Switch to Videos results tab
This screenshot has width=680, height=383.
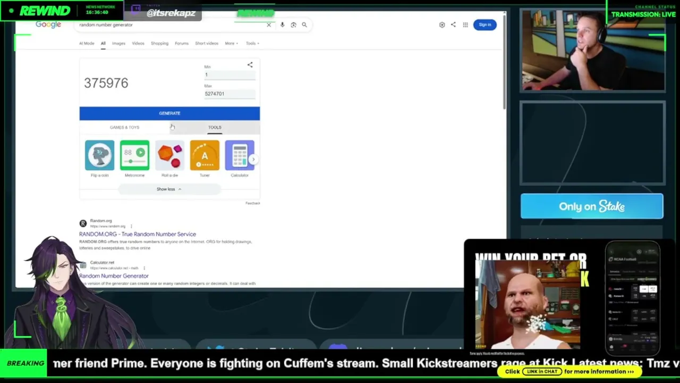click(138, 43)
